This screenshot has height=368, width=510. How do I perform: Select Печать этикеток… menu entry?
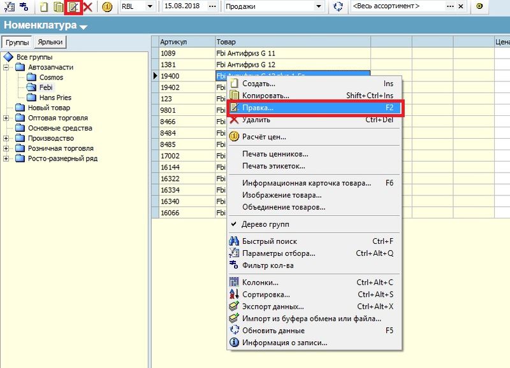point(314,166)
